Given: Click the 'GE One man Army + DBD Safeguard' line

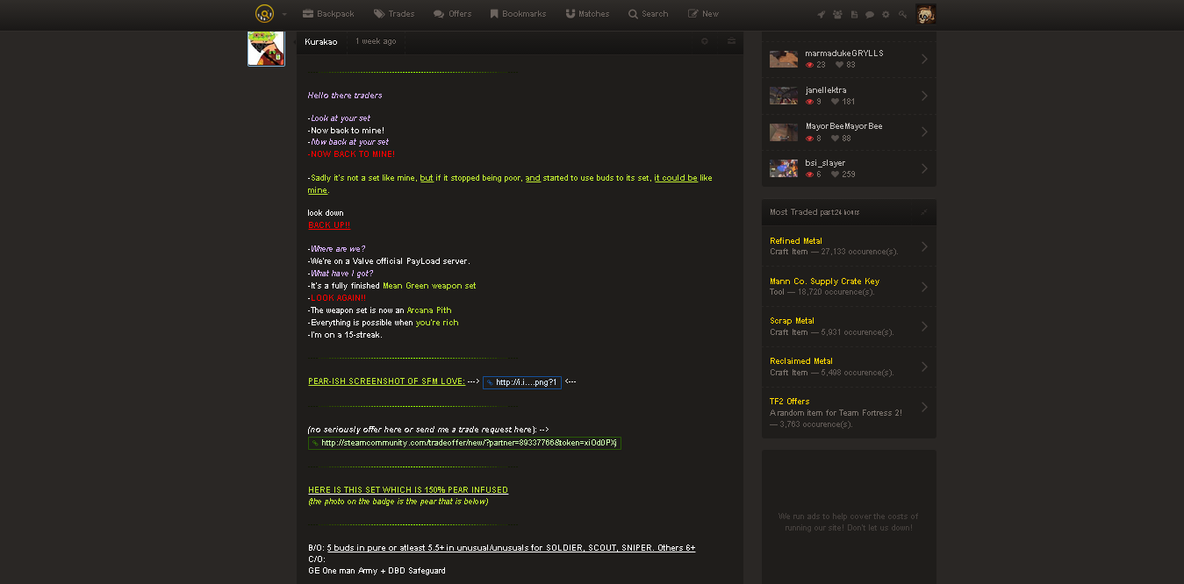Looking at the screenshot, I should tap(377, 571).
